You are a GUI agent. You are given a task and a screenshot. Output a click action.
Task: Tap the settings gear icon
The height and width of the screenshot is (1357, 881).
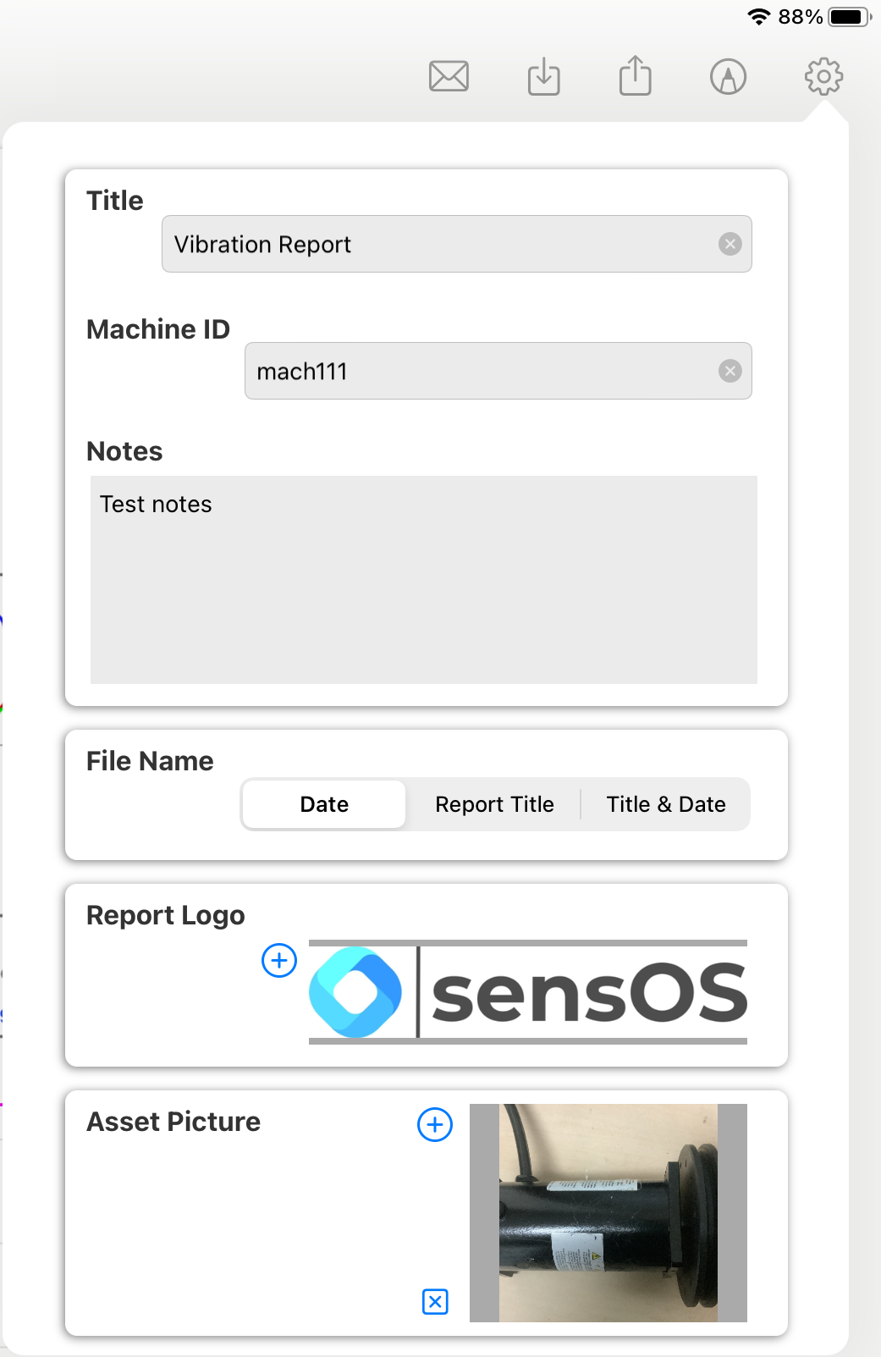pyautogui.click(x=823, y=76)
